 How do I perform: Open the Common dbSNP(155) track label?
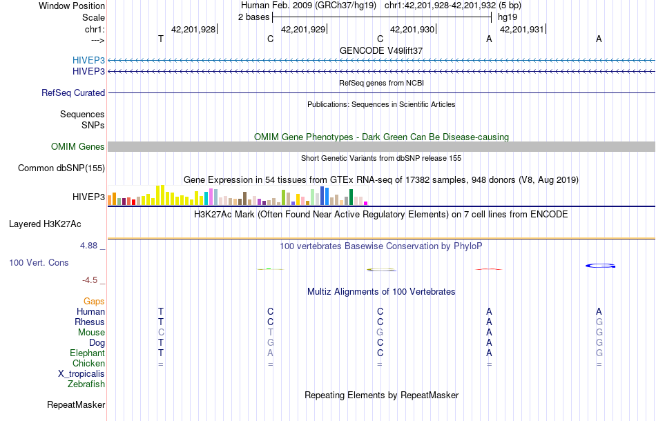point(61,168)
